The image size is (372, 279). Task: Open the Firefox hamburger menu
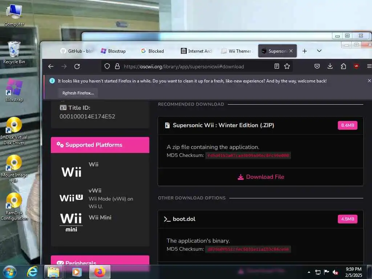point(369,66)
